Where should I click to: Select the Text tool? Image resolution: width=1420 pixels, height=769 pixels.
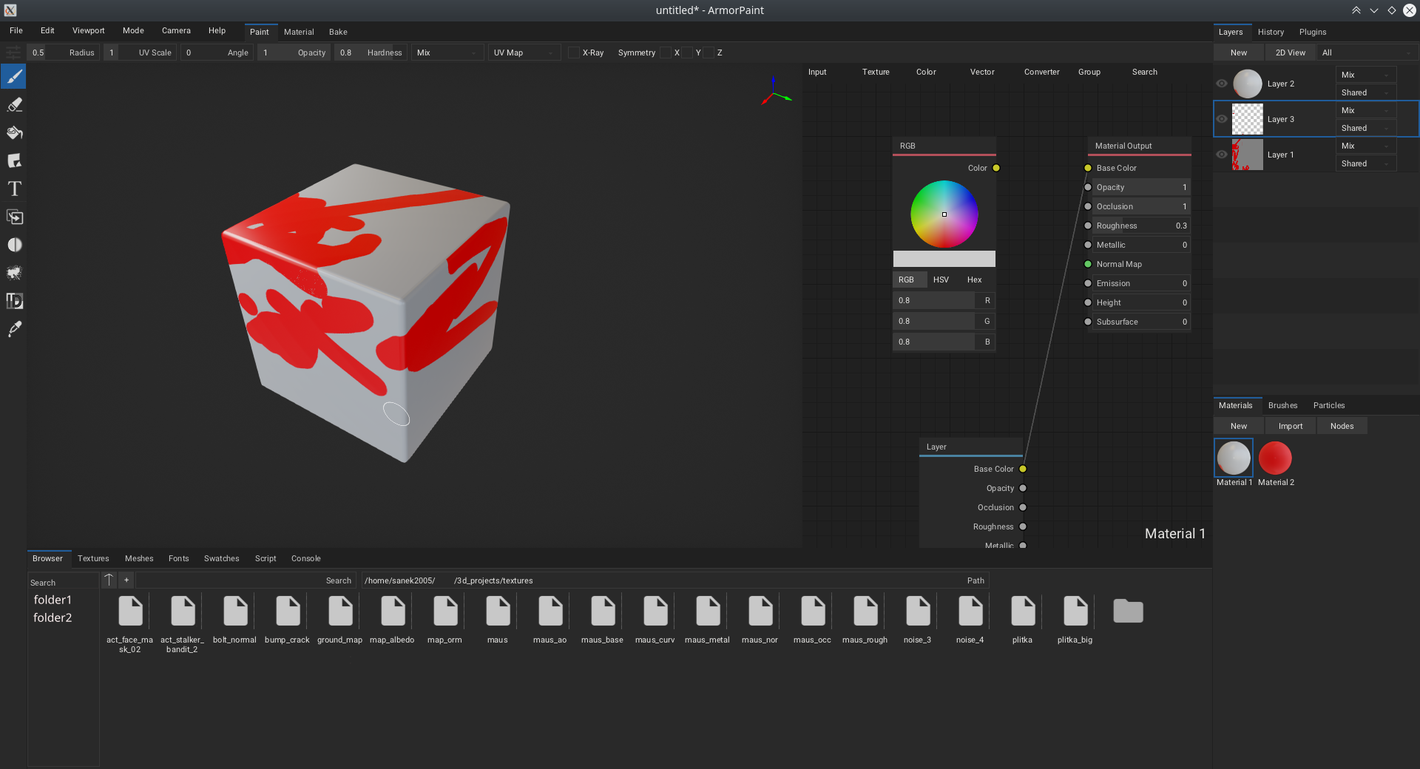[x=14, y=189]
